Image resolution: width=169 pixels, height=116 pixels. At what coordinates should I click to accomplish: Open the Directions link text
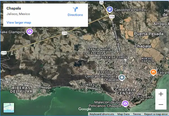75,15
